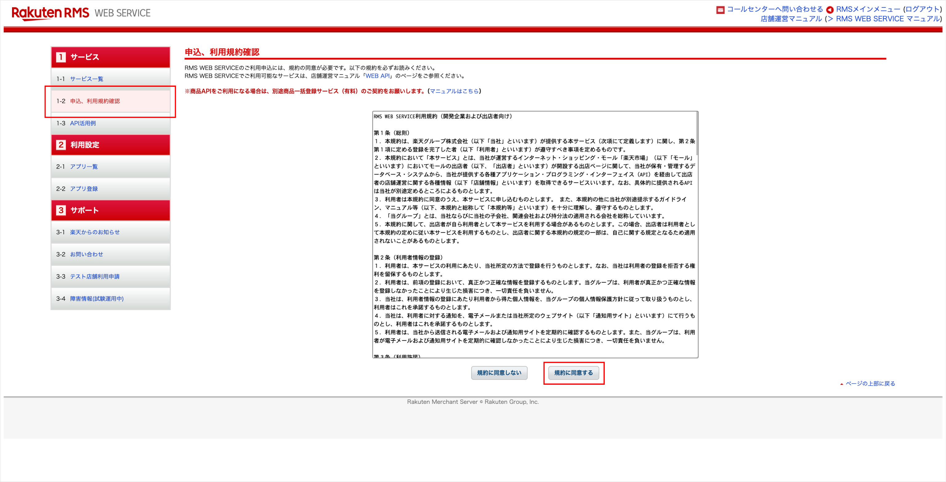This screenshot has height=482, width=946.
Task: Click the terms text area scrollbar
Action: tap(697, 134)
